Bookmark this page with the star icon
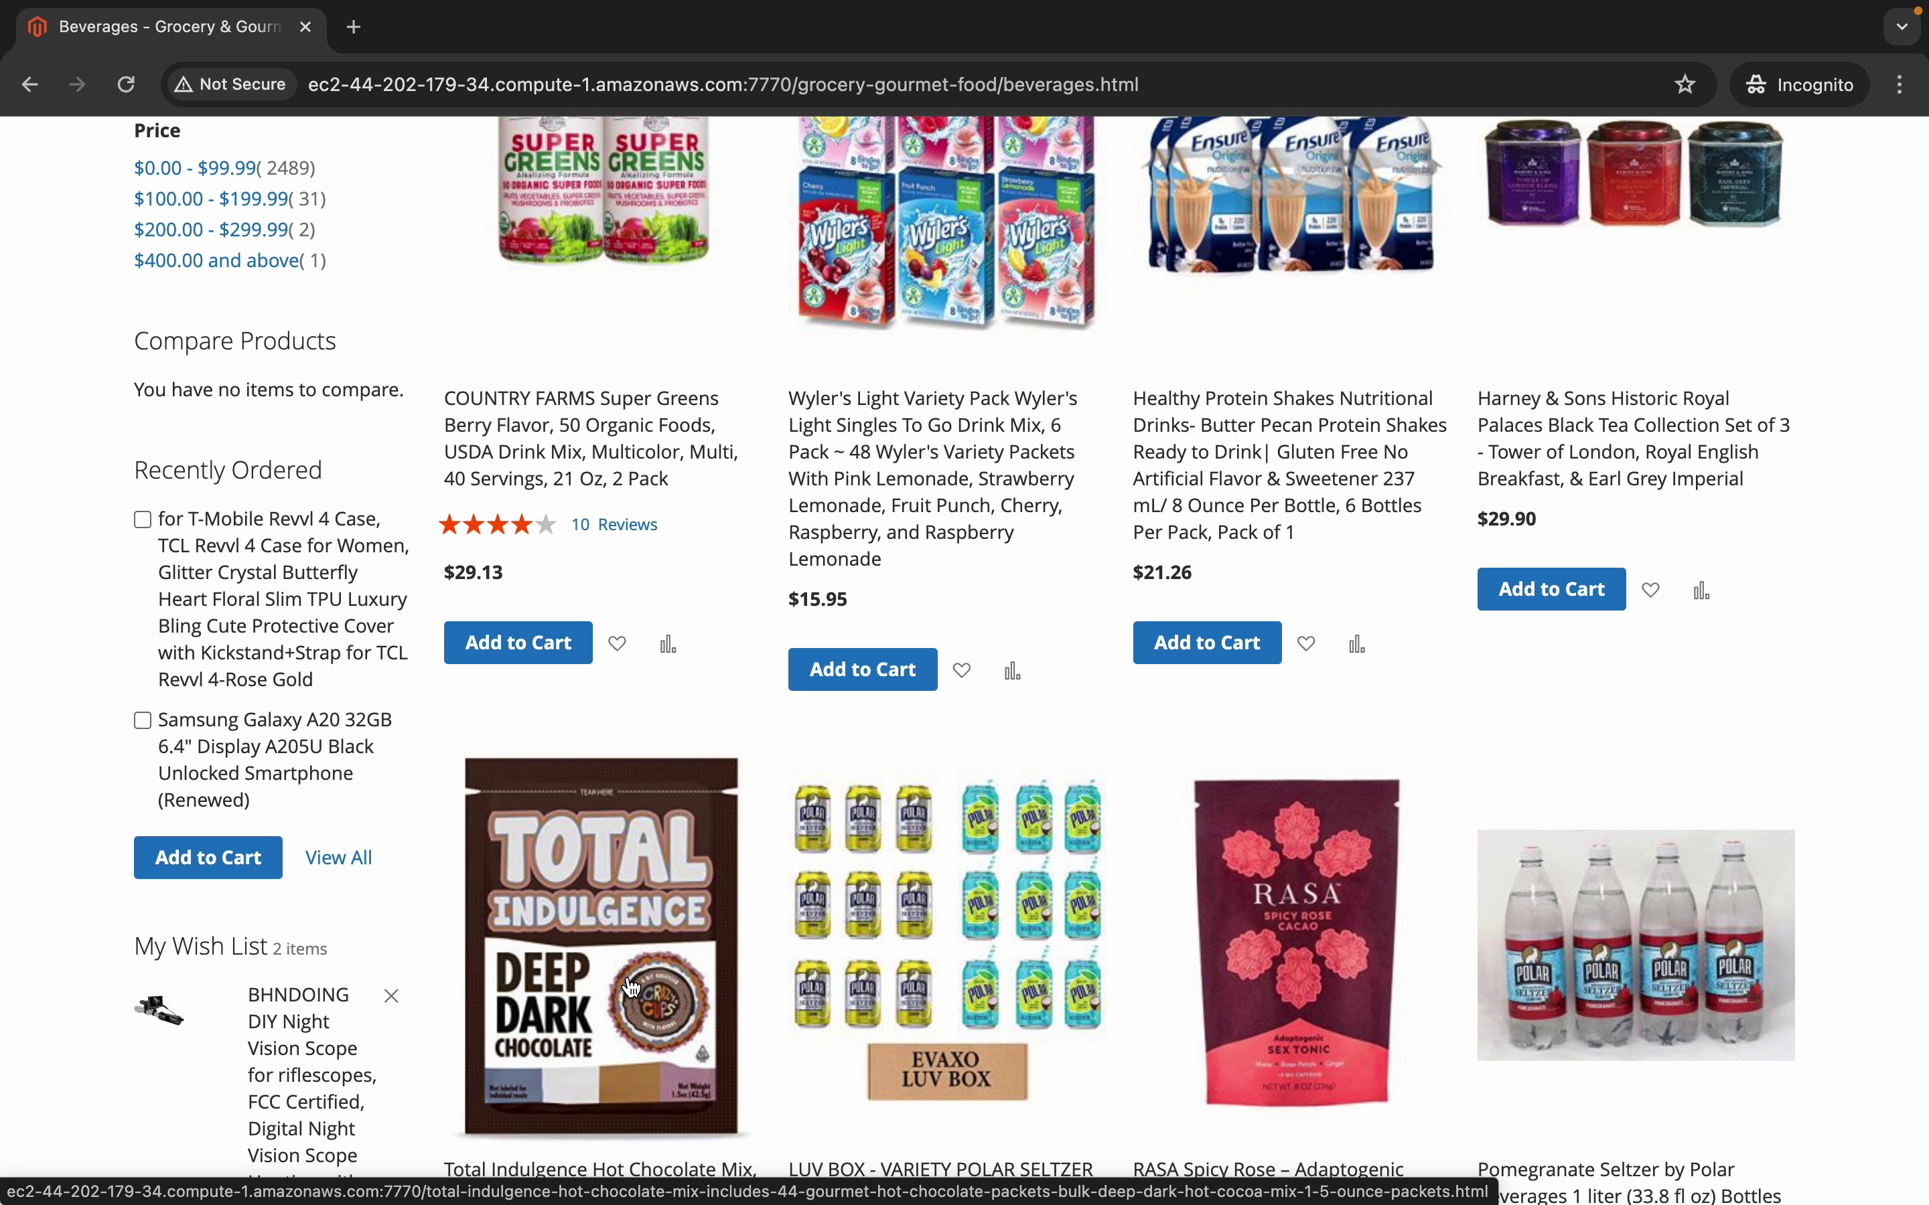 click(x=1685, y=84)
